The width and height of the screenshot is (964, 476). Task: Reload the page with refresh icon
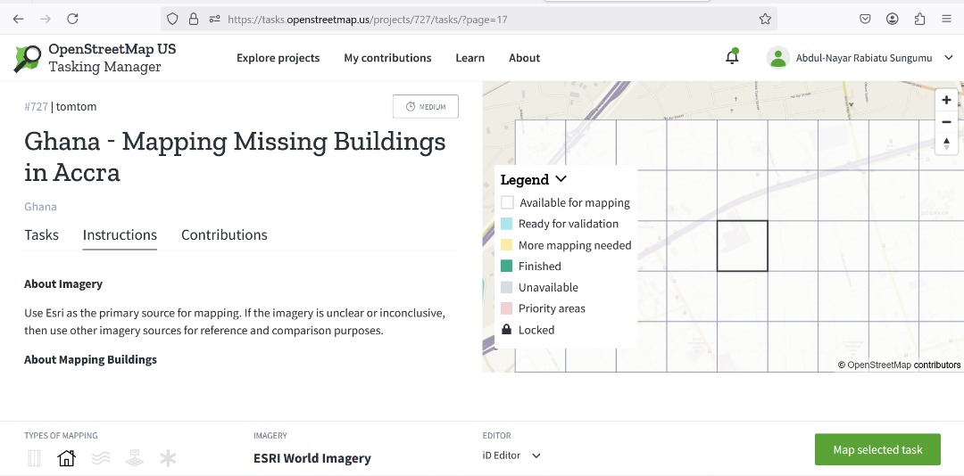coord(72,19)
